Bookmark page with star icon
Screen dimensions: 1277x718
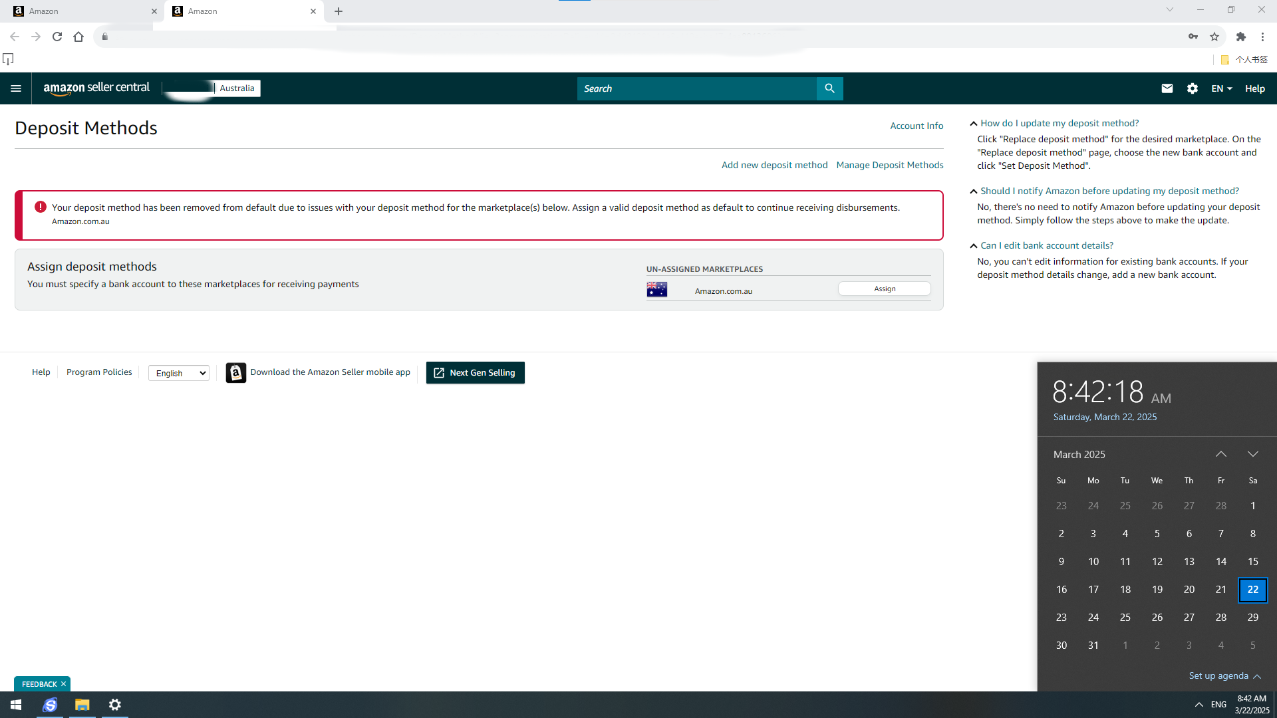[x=1214, y=37]
